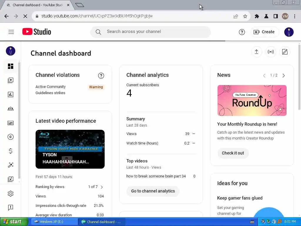Expand Ranking by views chevron
The width and height of the screenshot is (301, 226).
point(102,187)
